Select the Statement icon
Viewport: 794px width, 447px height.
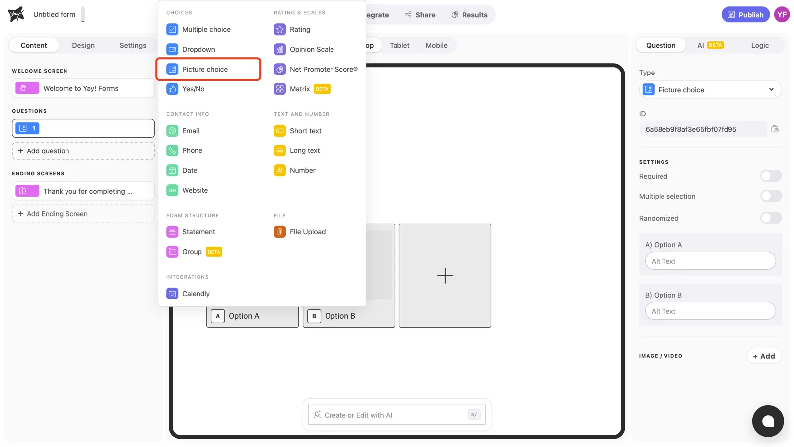(172, 232)
